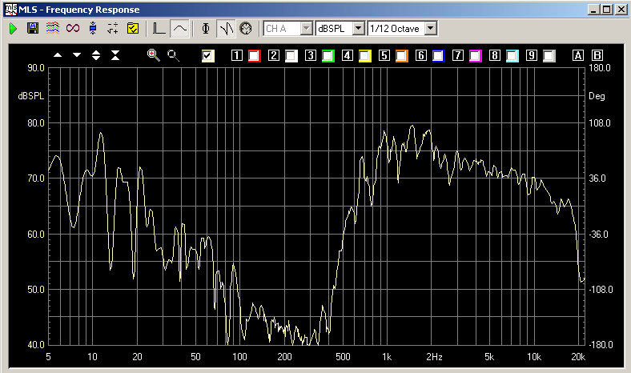The image size is (631, 373).
Task: Click the B marker button
Action: pos(597,56)
